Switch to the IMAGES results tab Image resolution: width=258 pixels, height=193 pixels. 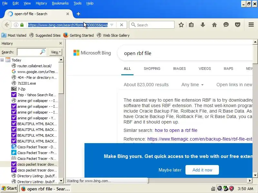pos(179,69)
